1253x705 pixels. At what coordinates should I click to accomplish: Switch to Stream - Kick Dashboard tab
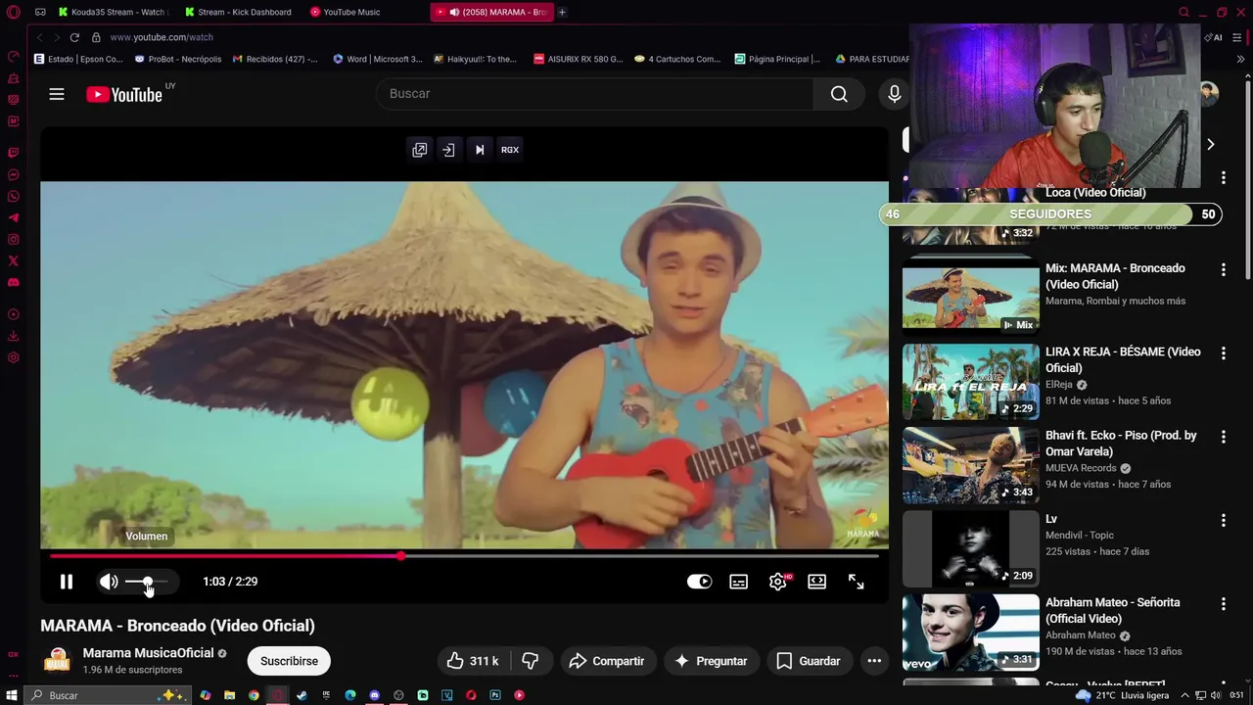click(237, 12)
